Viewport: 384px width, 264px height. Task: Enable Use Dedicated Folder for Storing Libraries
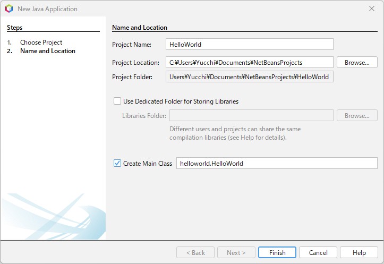117,101
